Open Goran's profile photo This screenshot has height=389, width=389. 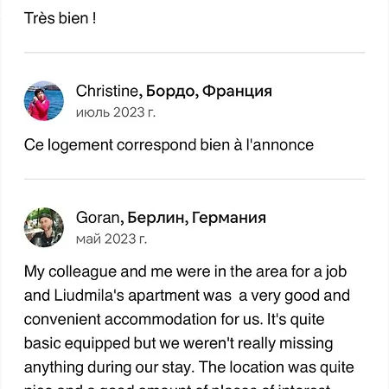pos(44,227)
